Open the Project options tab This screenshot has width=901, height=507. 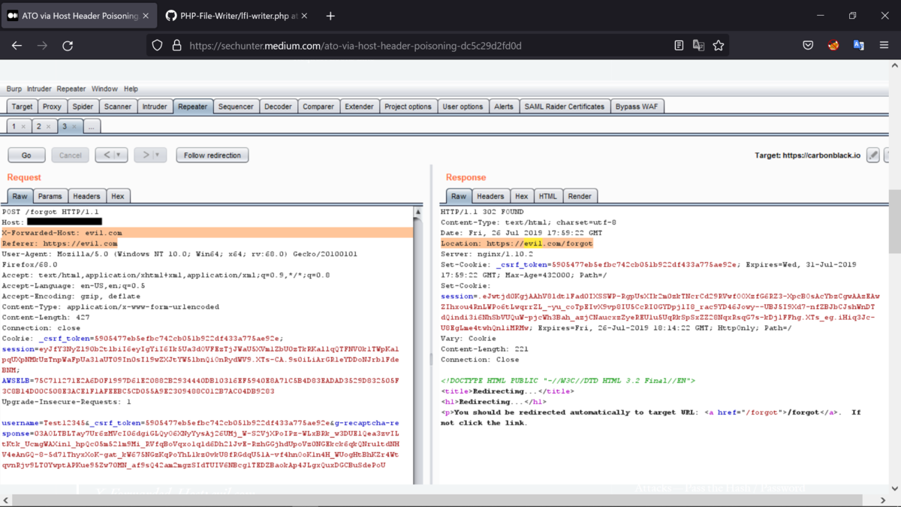click(408, 107)
